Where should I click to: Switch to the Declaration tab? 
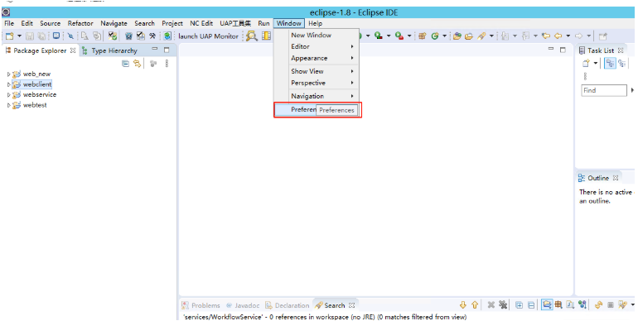(288, 305)
